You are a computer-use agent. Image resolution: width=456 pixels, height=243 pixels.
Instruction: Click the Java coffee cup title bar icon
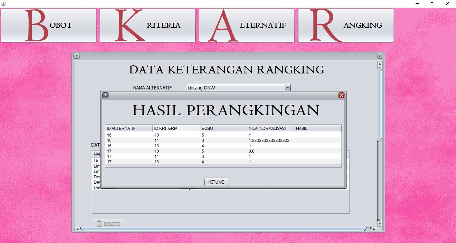[x=3, y=3]
